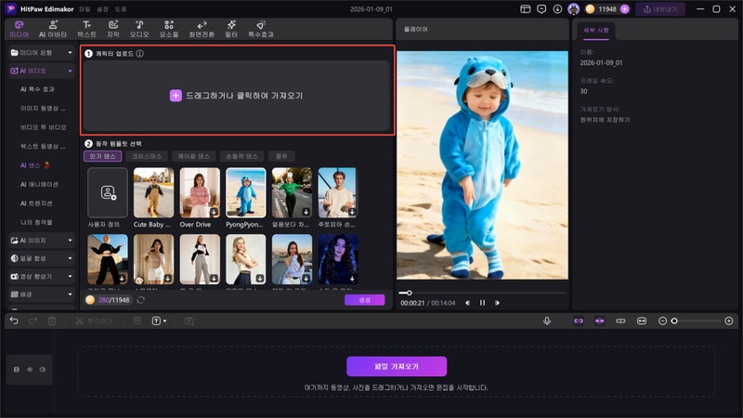Click the refresh icon beside 280/11948 credits

pos(141,299)
